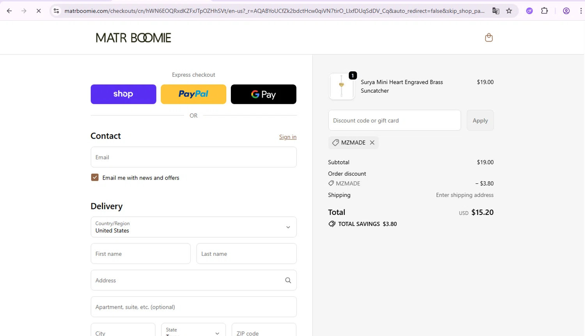Click the Surya Suncatcher product thumbnail
The height and width of the screenshot is (336, 585).
[x=342, y=86]
